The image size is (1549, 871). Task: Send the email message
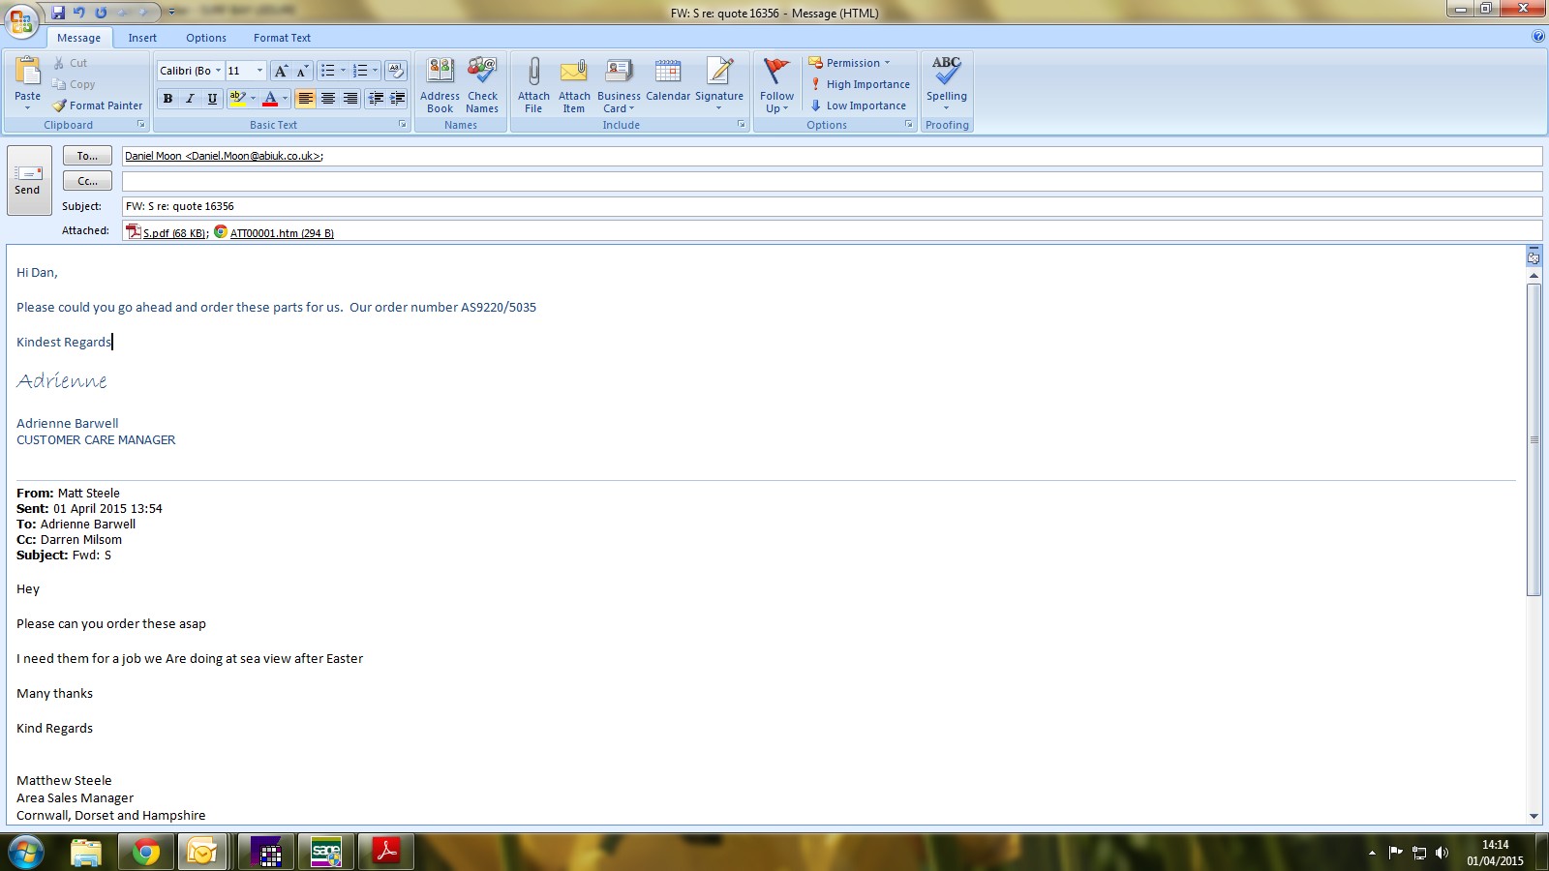tap(28, 180)
